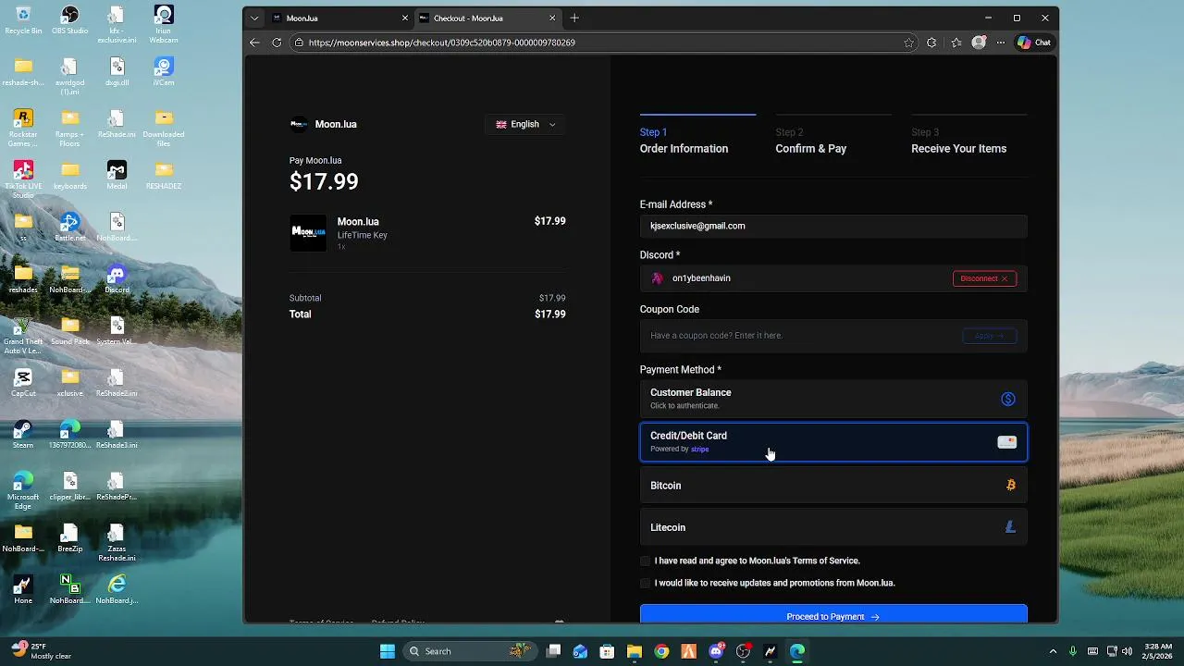This screenshot has width=1184, height=666.
Task: Select Rockstar Games desktop icon
Action: coord(23,128)
